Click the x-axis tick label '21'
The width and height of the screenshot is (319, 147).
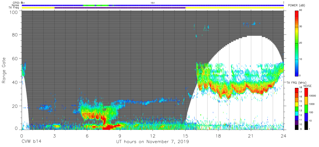click(251, 136)
